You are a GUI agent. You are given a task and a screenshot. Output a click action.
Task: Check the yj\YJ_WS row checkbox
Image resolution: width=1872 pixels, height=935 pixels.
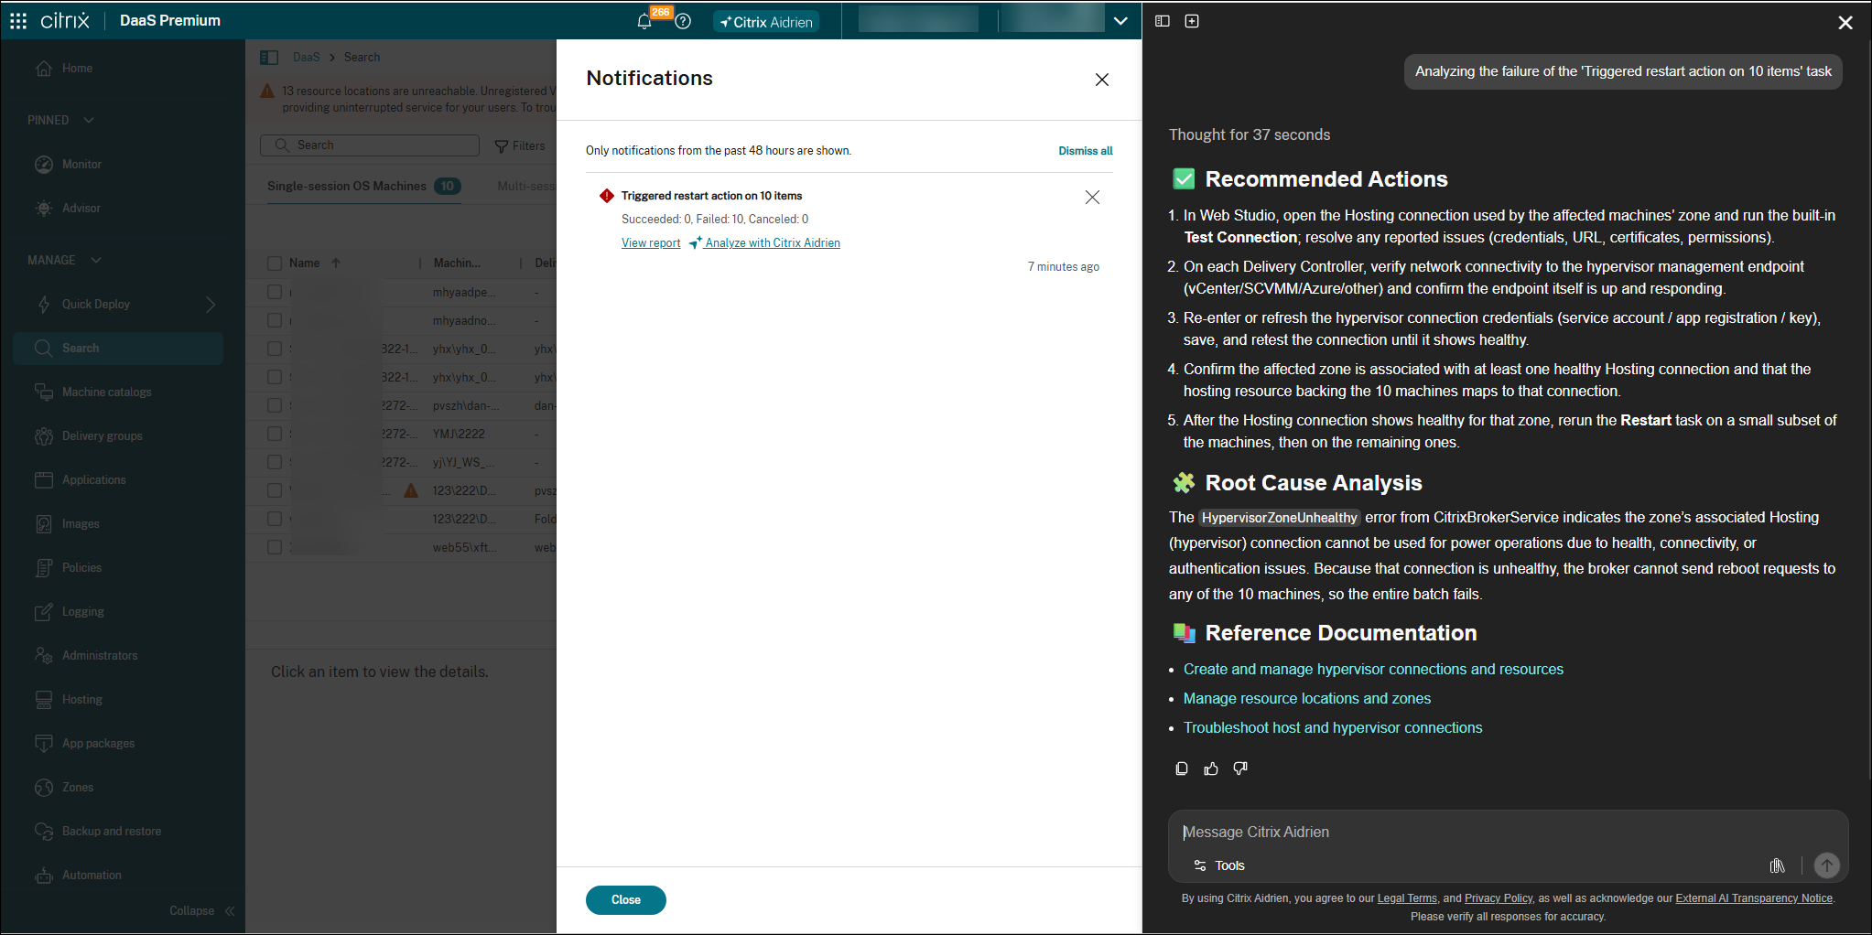[x=275, y=462]
